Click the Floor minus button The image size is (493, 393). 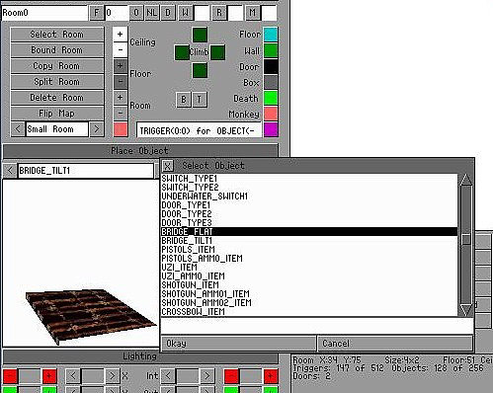(121, 82)
